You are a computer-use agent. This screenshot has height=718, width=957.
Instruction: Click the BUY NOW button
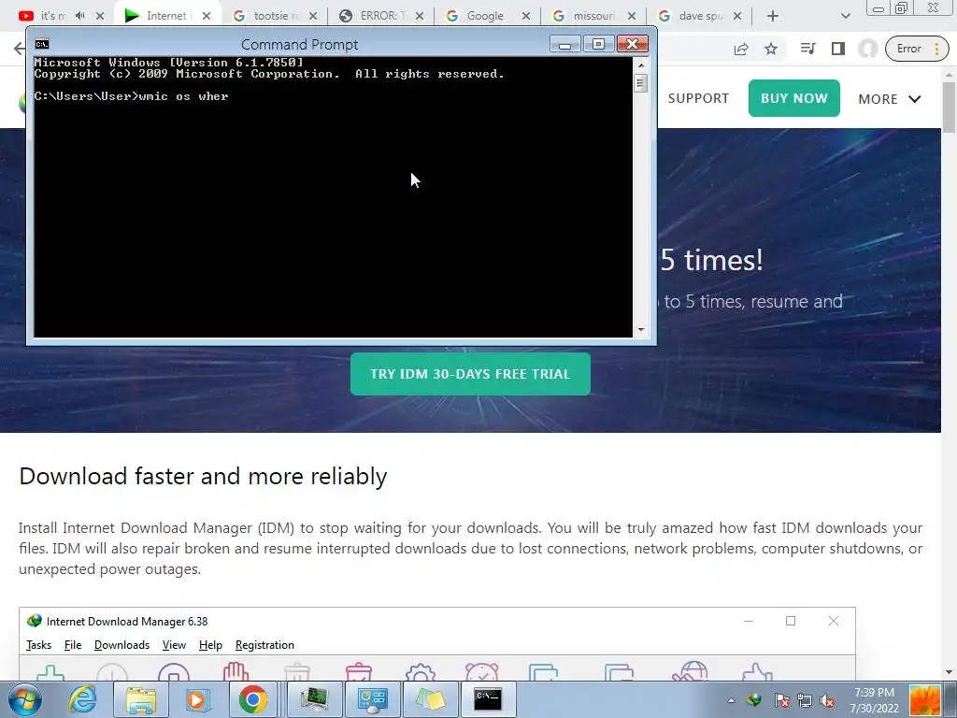click(x=794, y=97)
